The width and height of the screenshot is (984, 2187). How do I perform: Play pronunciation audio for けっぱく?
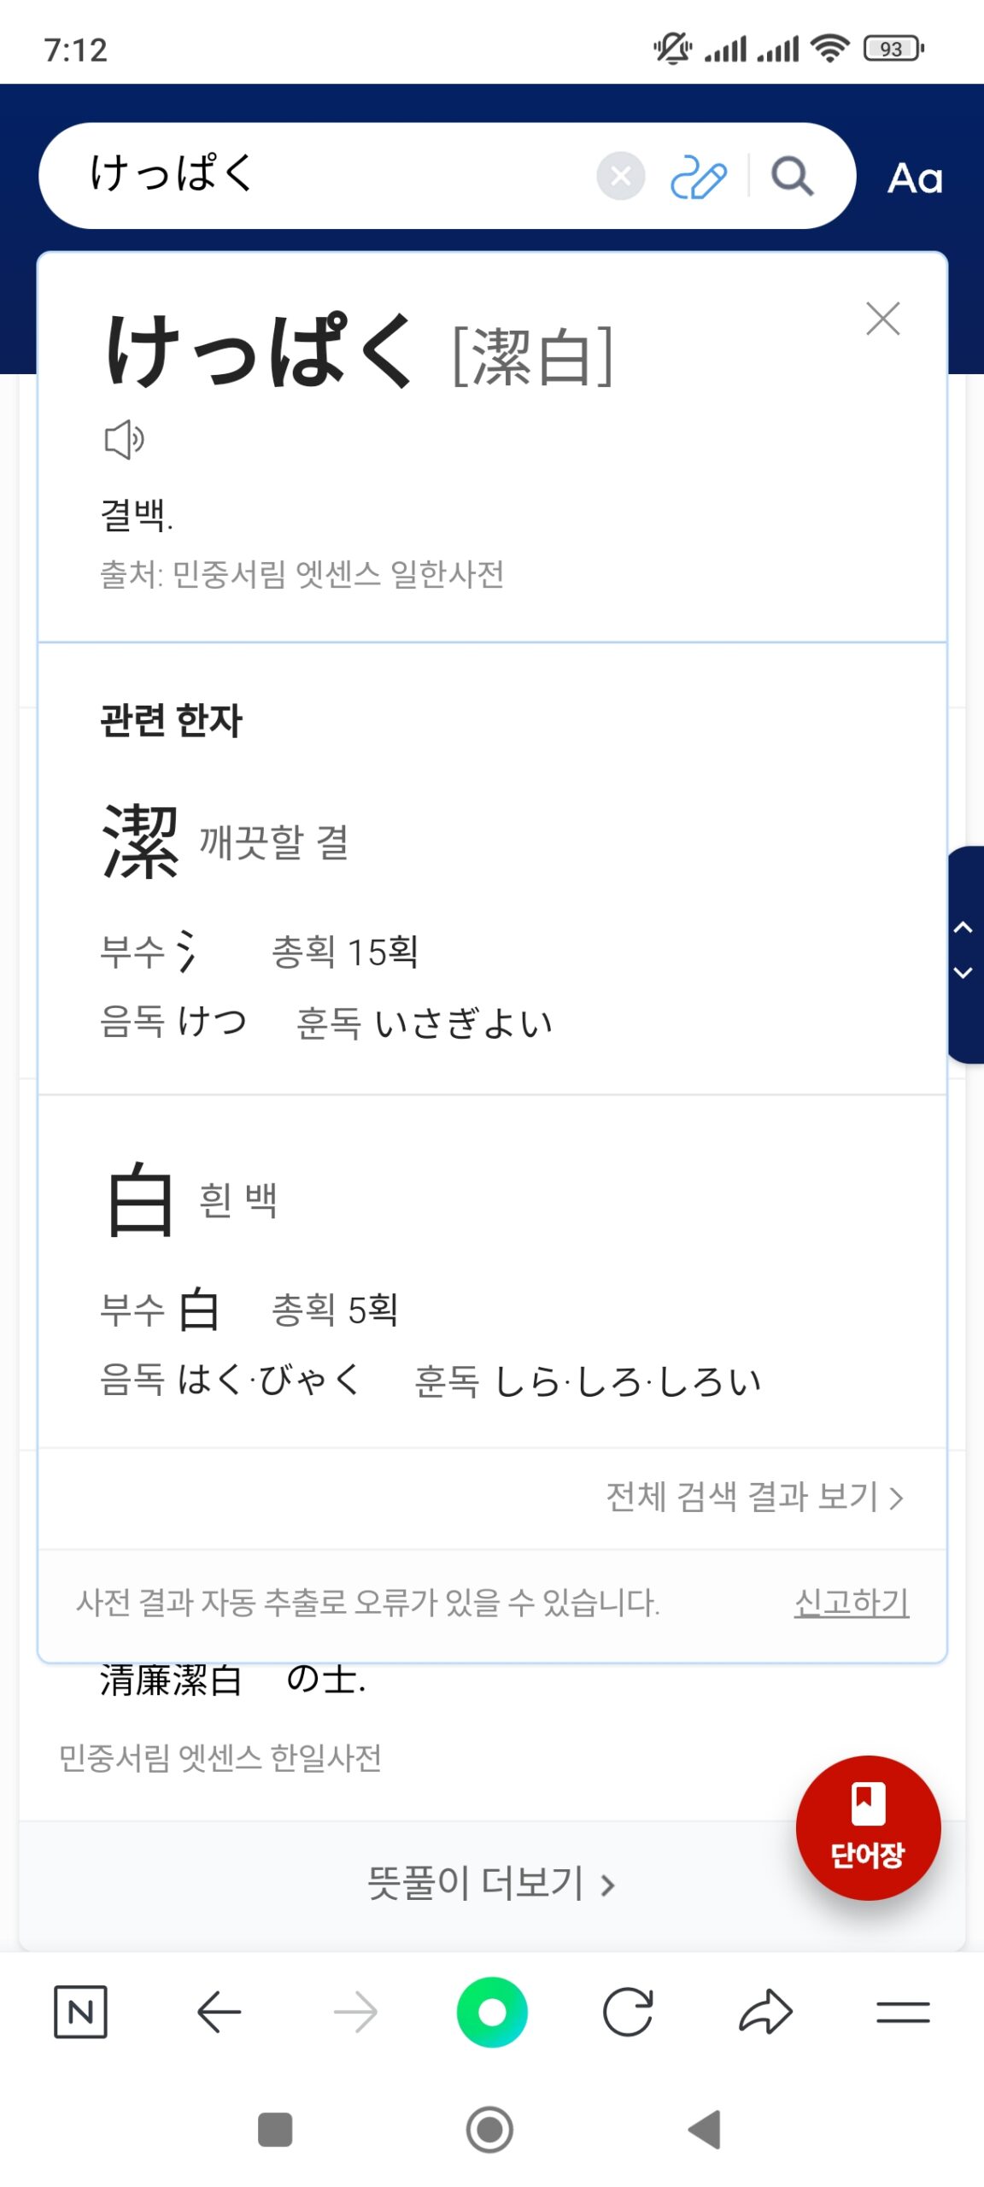tap(124, 439)
